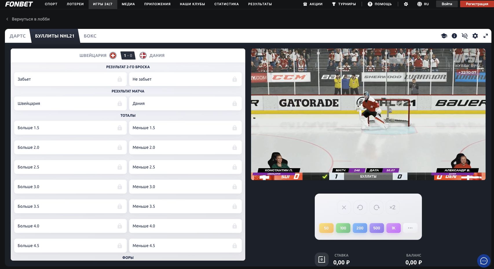
Task: Click the Switzerland flag icon
Action: pyautogui.click(x=113, y=55)
